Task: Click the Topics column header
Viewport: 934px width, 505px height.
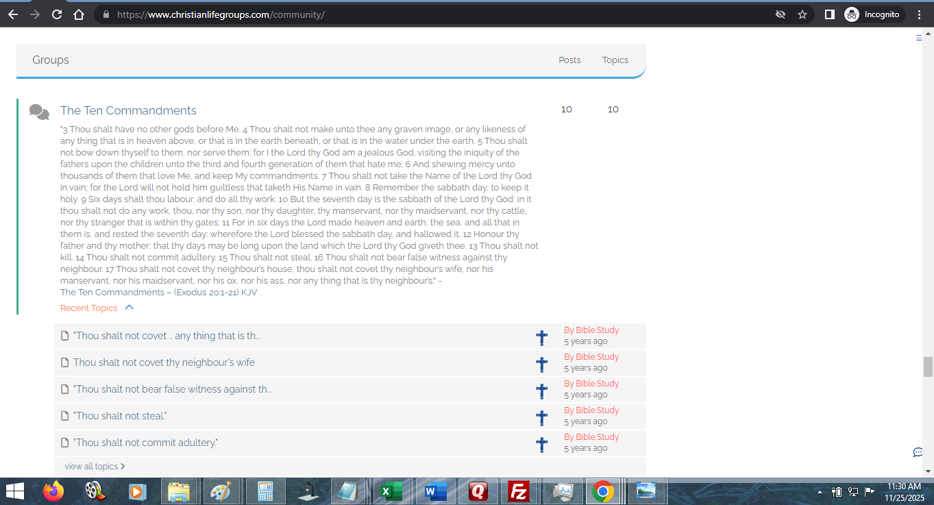Action: [x=615, y=60]
